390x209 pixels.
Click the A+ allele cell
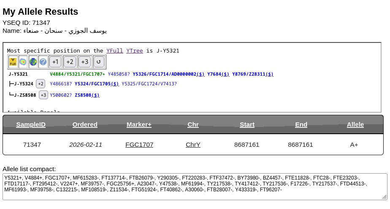click(x=354, y=145)
